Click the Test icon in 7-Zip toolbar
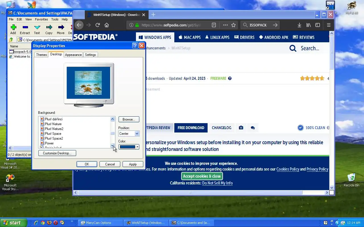364x227 pixels. pyautogui.click(x=37, y=27)
